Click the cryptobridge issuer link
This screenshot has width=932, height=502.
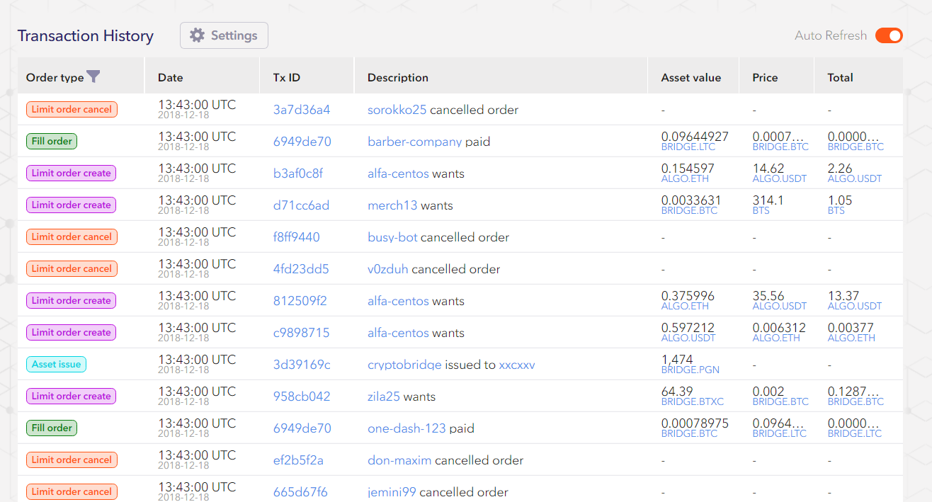click(x=404, y=365)
